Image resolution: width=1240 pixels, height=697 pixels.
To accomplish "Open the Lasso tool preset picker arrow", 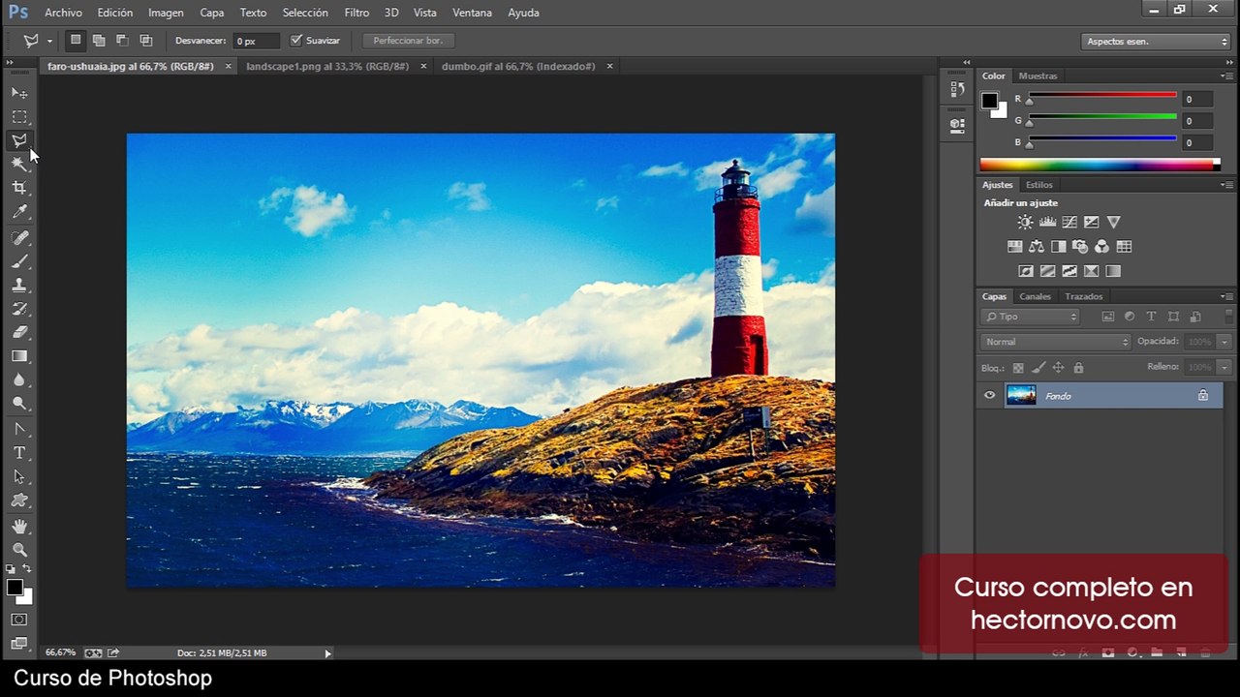I will 49,42.
